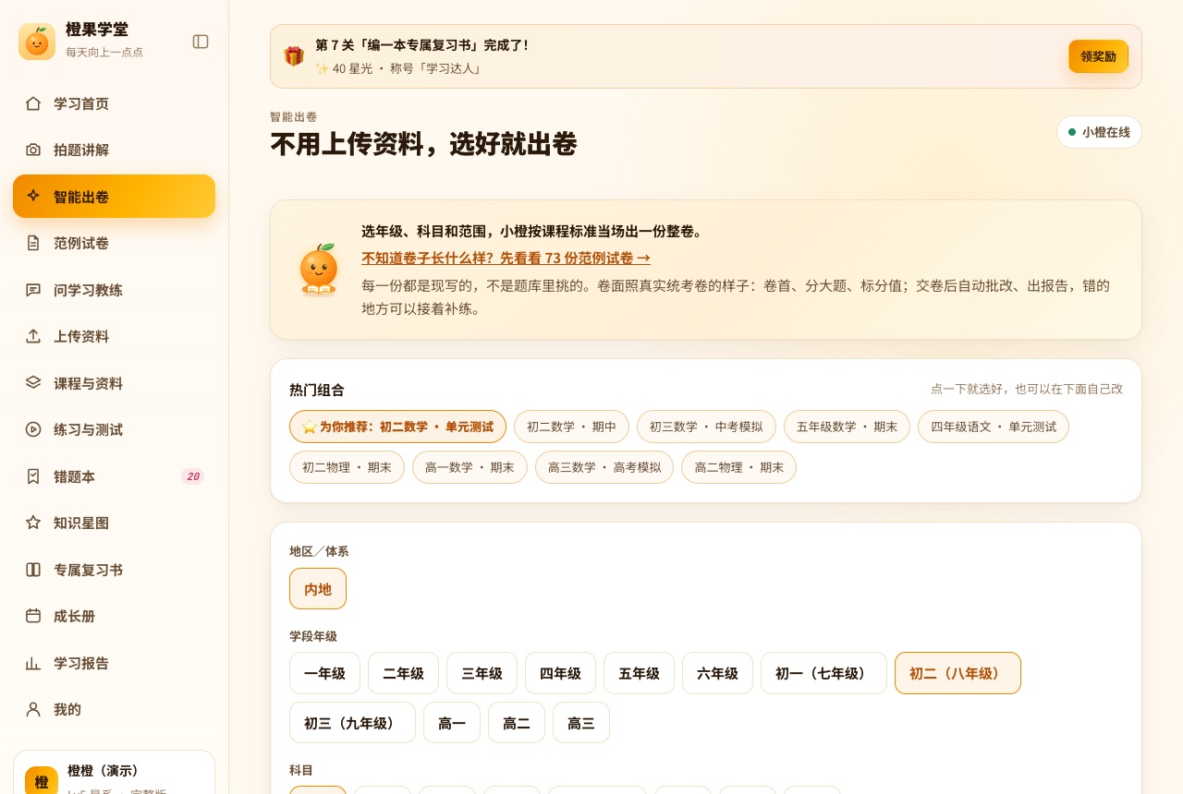The height and width of the screenshot is (794, 1183).
Task: Pick the 初三数学 · 中考模拟 combo
Action: pyautogui.click(x=706, y=427)
